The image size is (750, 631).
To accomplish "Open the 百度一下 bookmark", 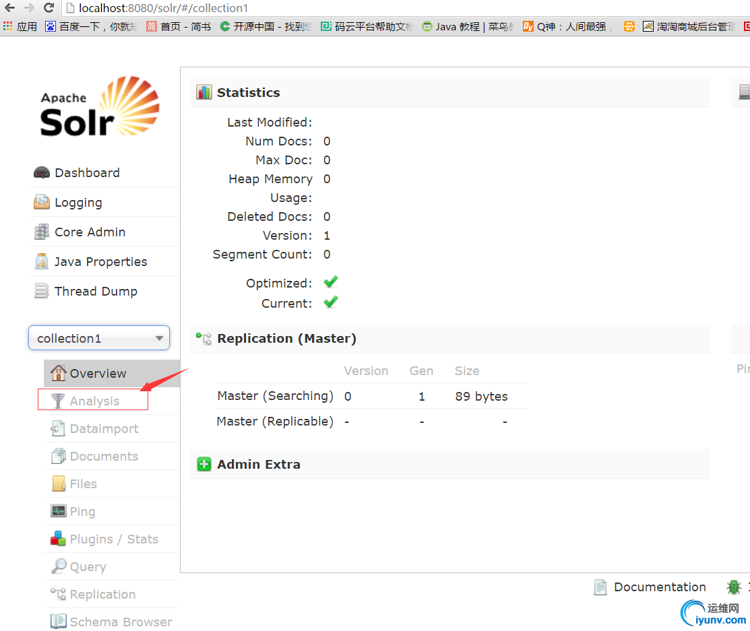I will tap(91, 26).
